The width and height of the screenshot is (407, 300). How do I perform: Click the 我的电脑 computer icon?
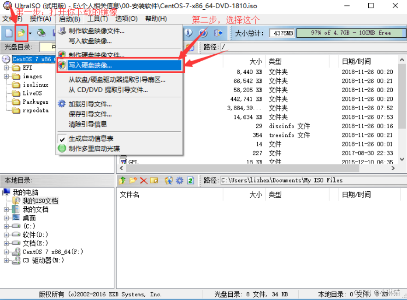coord(6,192)
